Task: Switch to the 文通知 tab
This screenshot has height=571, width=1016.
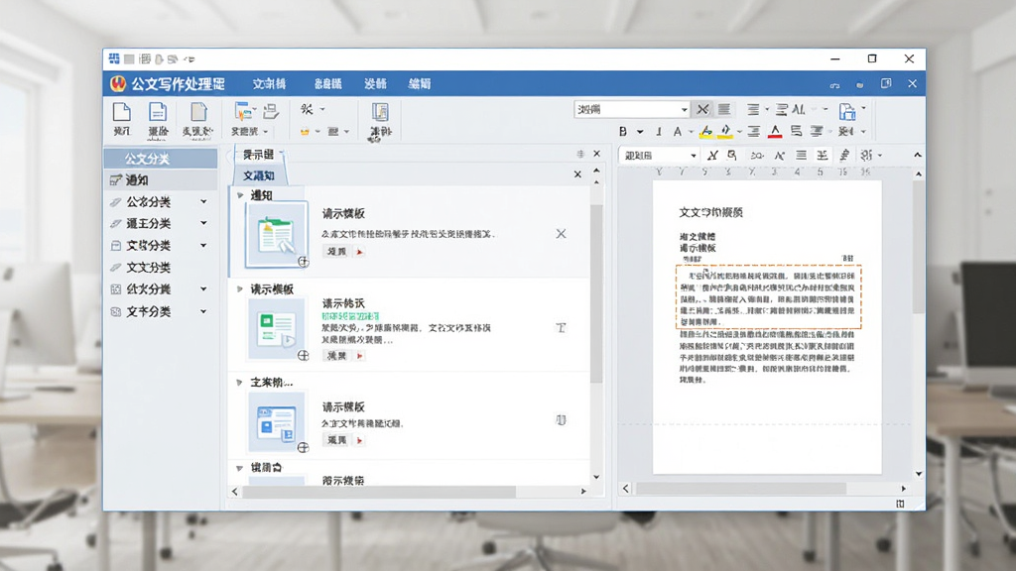Action: pyautogui.click(x=259, y=175)
